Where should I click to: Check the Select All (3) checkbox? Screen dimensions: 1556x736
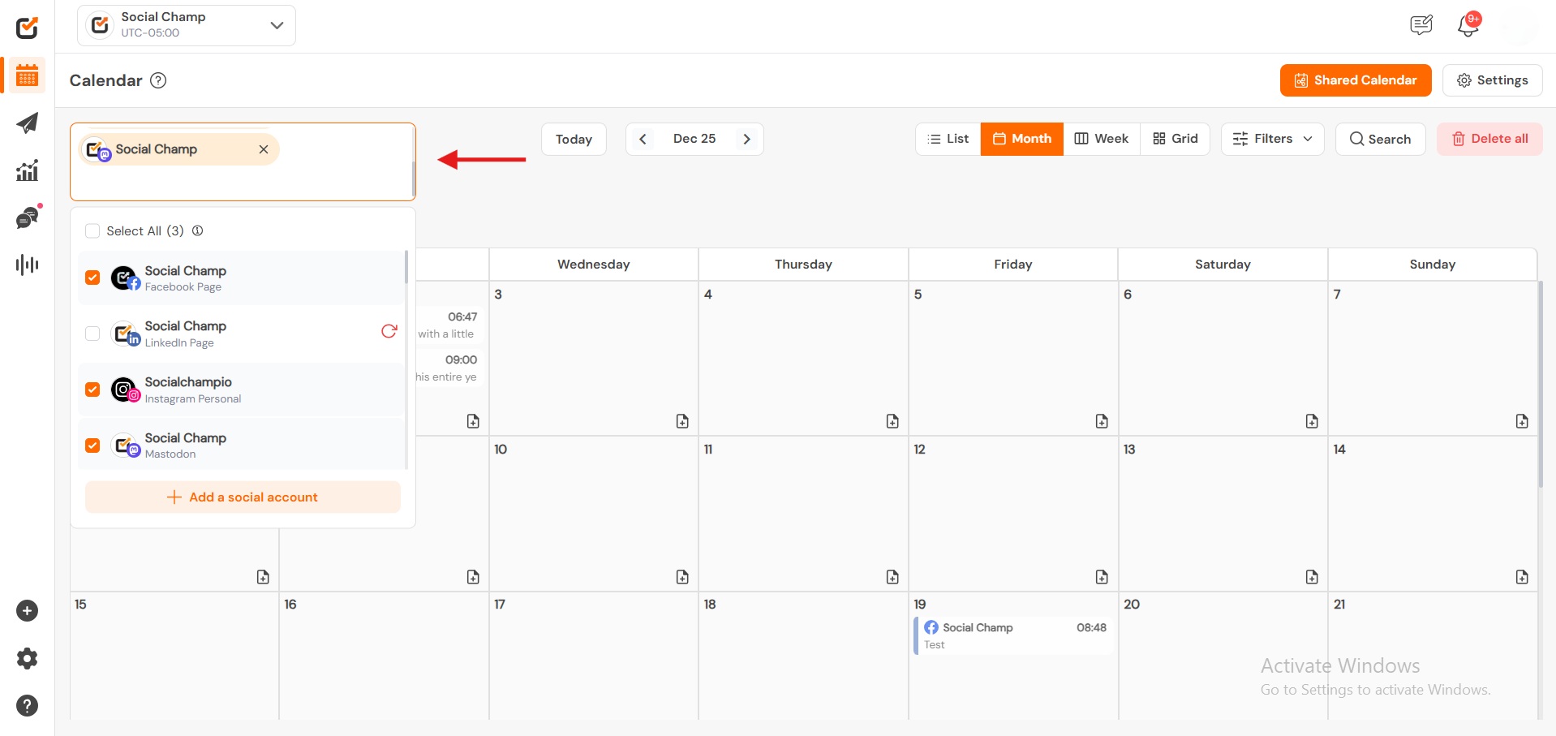point(92,231)
